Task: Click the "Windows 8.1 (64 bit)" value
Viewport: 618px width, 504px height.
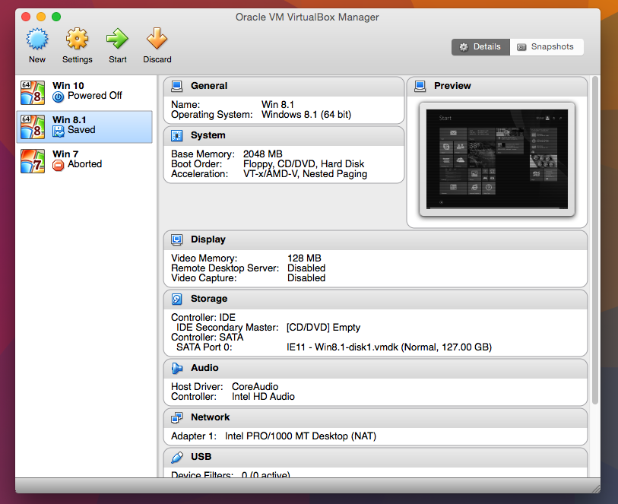Action: (306, 115)
